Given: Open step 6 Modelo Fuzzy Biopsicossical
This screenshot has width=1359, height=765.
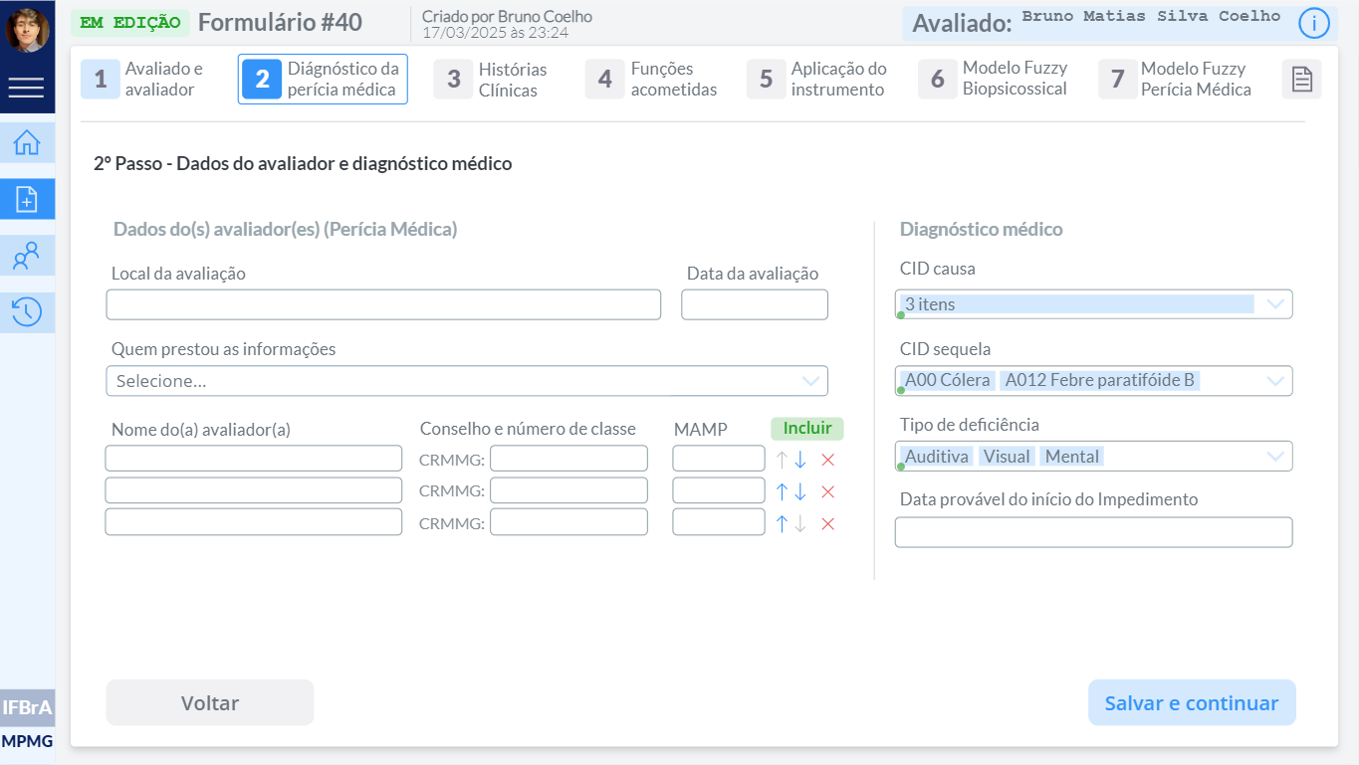Looking at the screenshot, I should point(993,80).
